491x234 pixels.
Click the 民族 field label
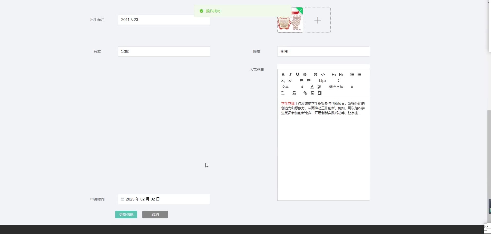(97, 51)
